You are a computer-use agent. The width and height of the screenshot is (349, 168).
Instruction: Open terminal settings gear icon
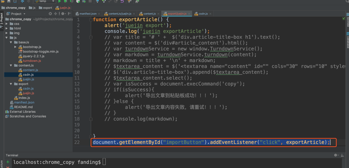click(336, 155)
